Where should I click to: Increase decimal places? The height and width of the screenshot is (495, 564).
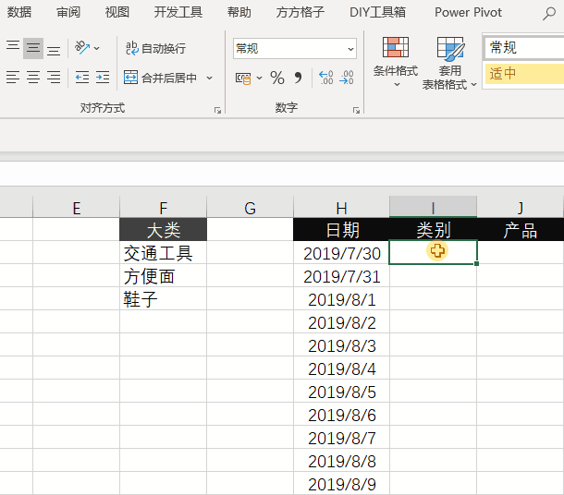(325, 78)
